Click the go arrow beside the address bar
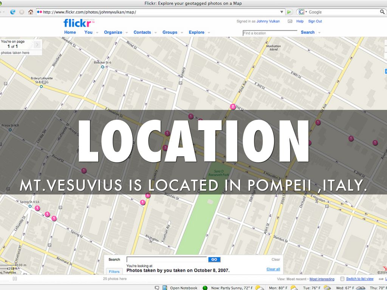The image size is (387, 290). (289, 12)
